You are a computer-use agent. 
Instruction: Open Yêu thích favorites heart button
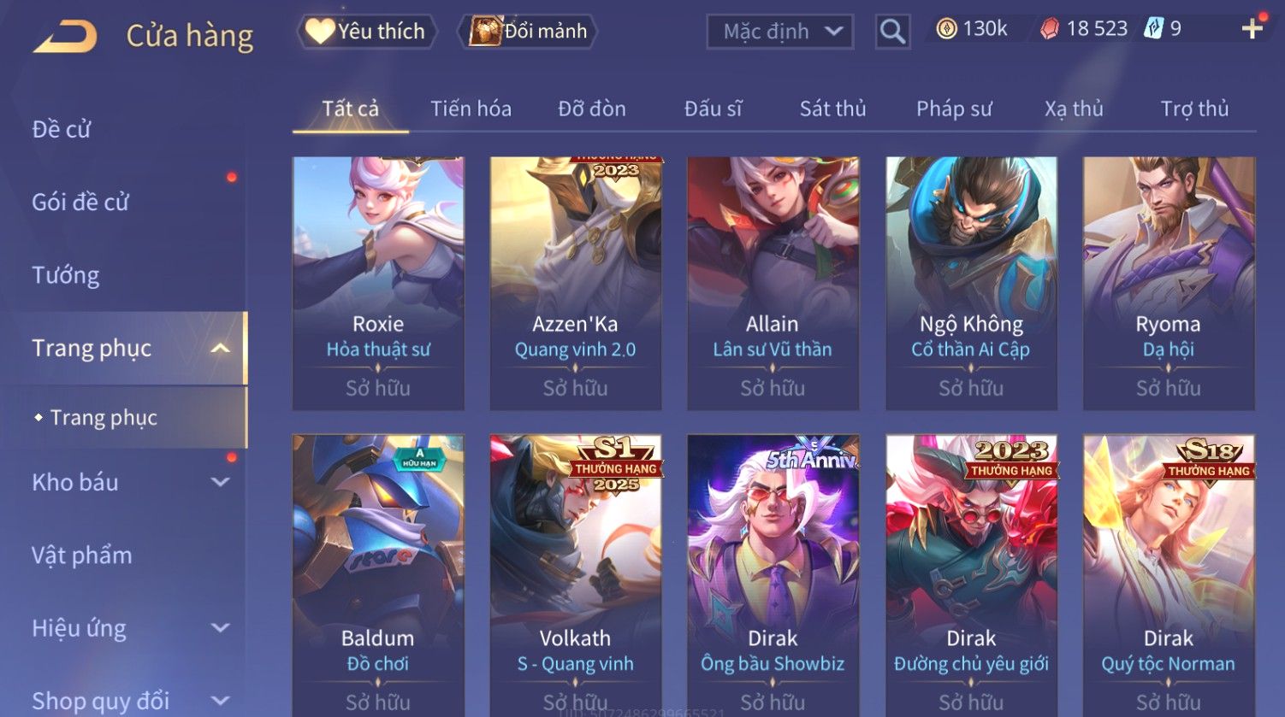click(366, 32)
